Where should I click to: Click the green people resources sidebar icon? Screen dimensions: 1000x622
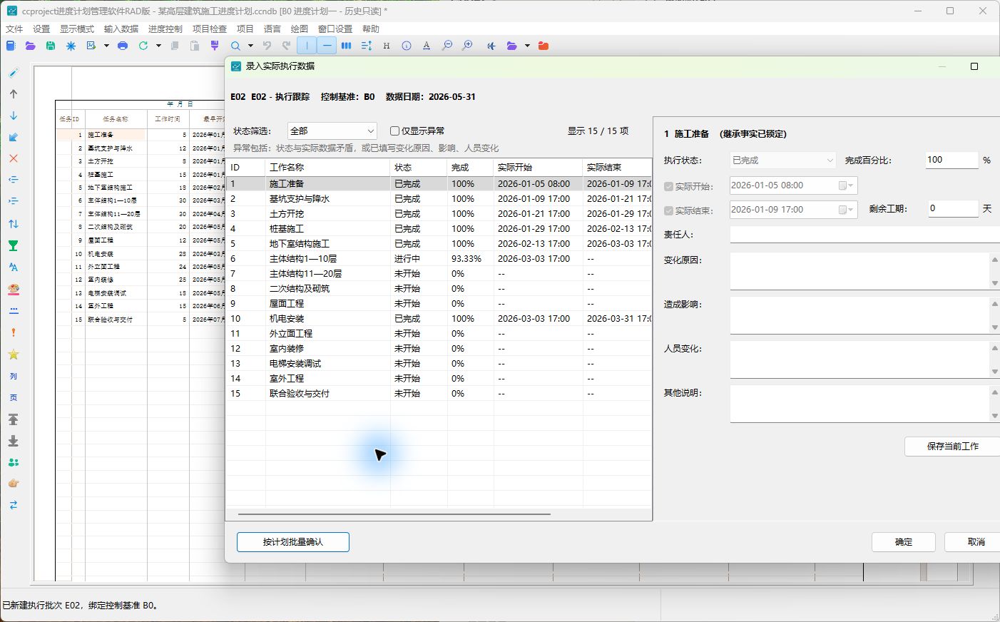click(x=14, y=462)
